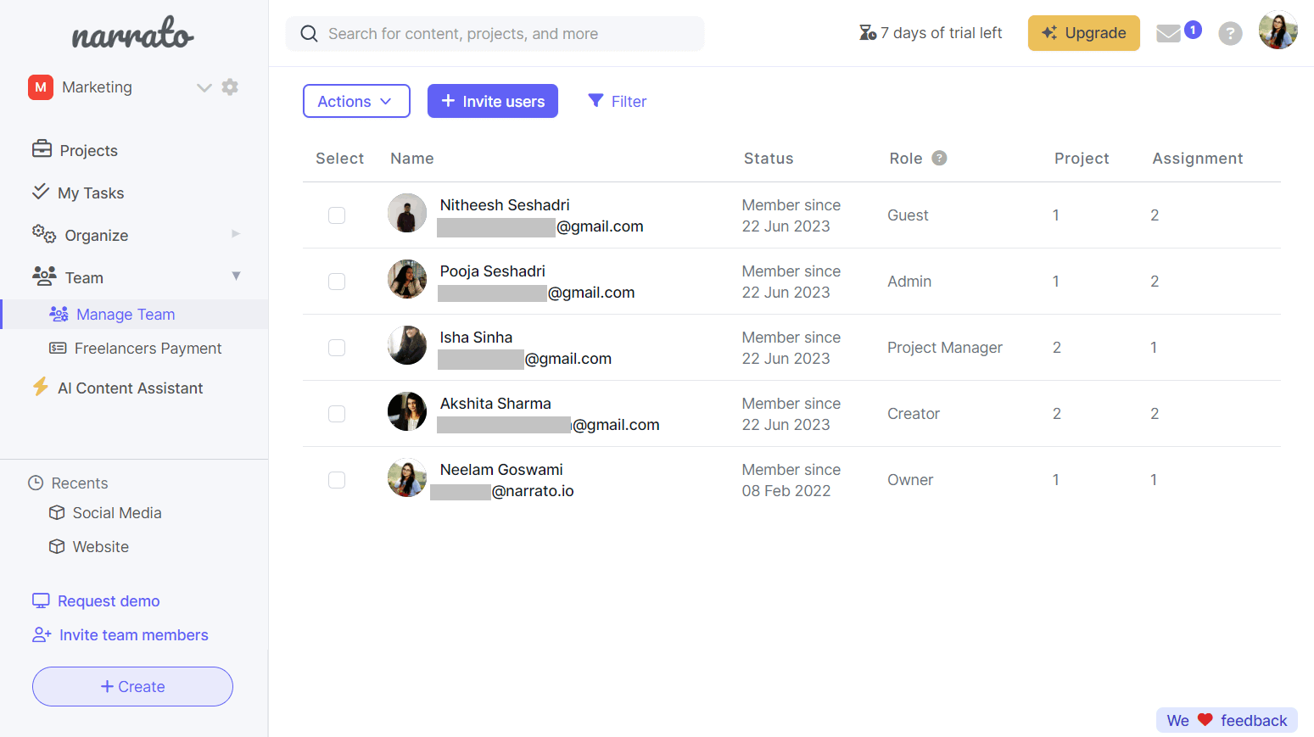Select Pooja Seshadri's checkbox

(x=337, y=282)
